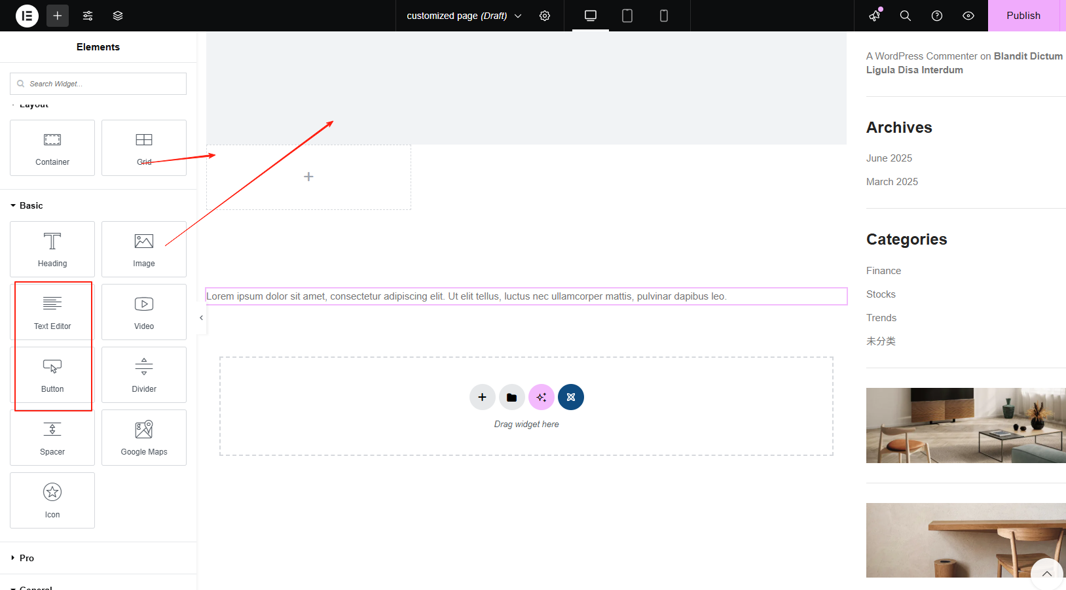The height and width of the screenshot is (590, 1066).
Task: Select the Heading widget
Action: (52, 249)
